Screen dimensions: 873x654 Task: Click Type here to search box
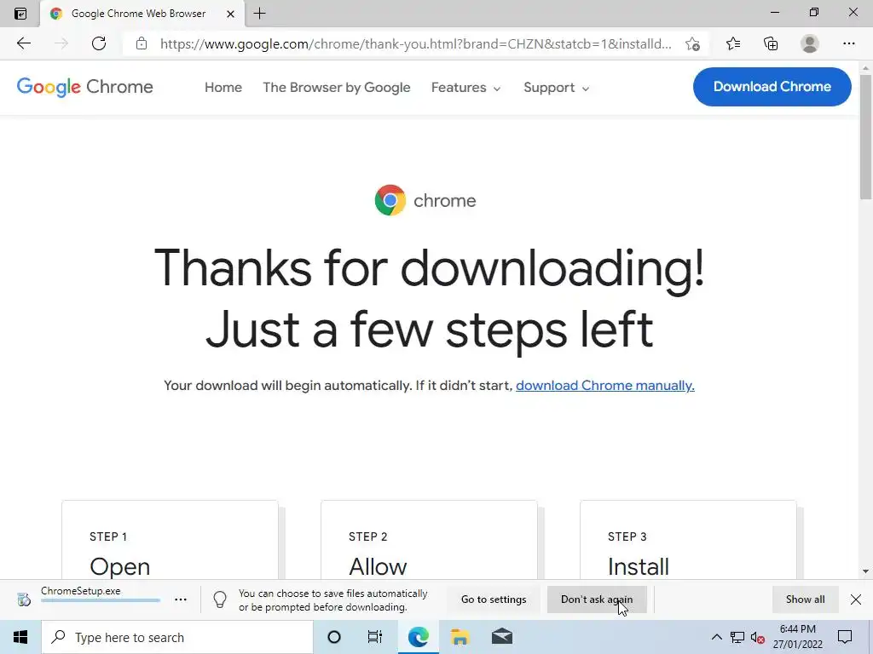[177, 637]
